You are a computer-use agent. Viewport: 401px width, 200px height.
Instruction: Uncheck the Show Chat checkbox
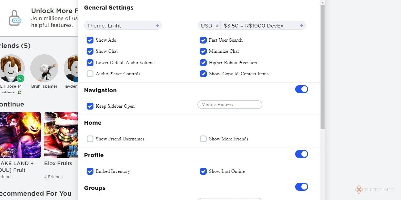click(90, 51)
